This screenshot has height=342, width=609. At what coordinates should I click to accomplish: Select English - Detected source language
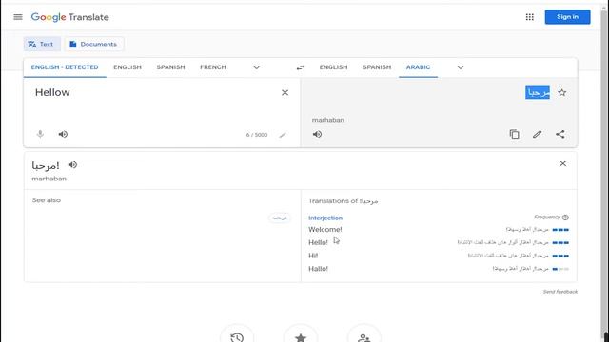(x=65, y=67)
